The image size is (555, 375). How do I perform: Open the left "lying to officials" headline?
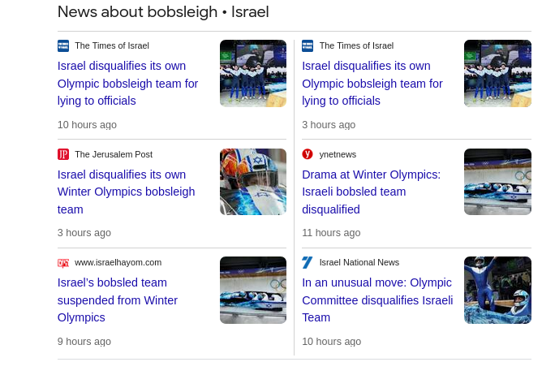127,84
